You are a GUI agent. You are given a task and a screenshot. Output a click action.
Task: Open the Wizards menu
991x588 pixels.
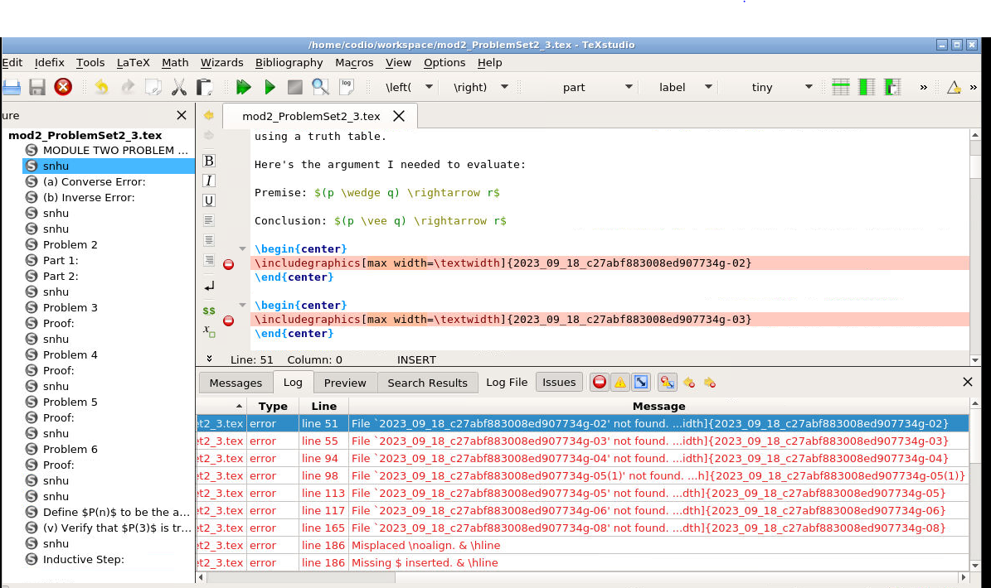coord(221,62)
